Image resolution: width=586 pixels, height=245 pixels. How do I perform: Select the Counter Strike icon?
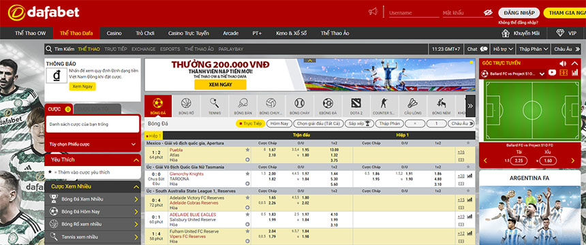tap(384, 105)
